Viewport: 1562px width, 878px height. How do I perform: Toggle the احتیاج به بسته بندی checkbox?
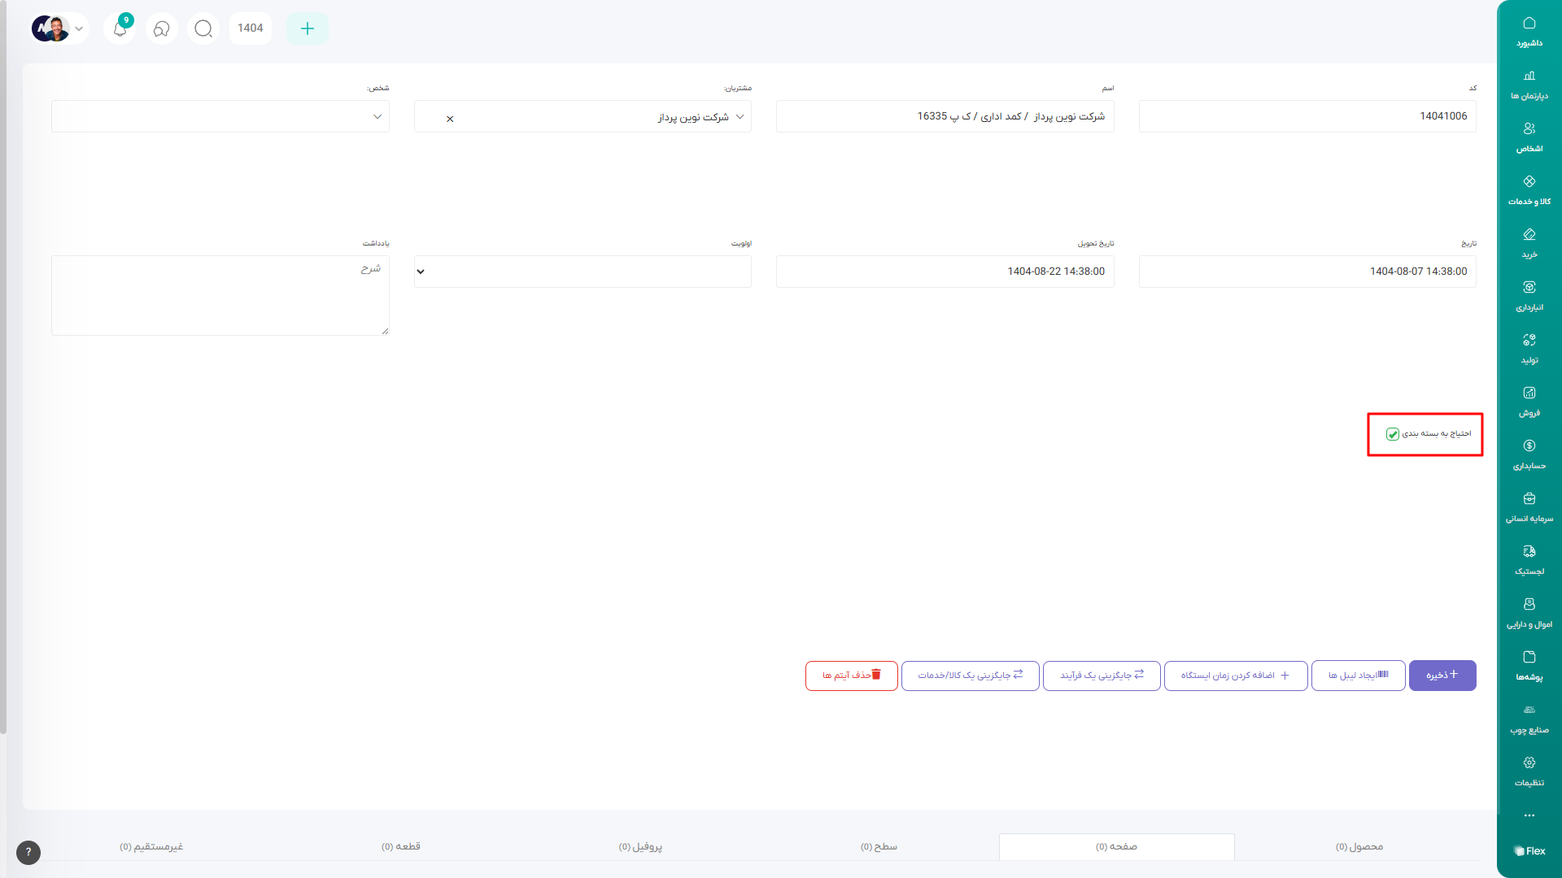1393,434
